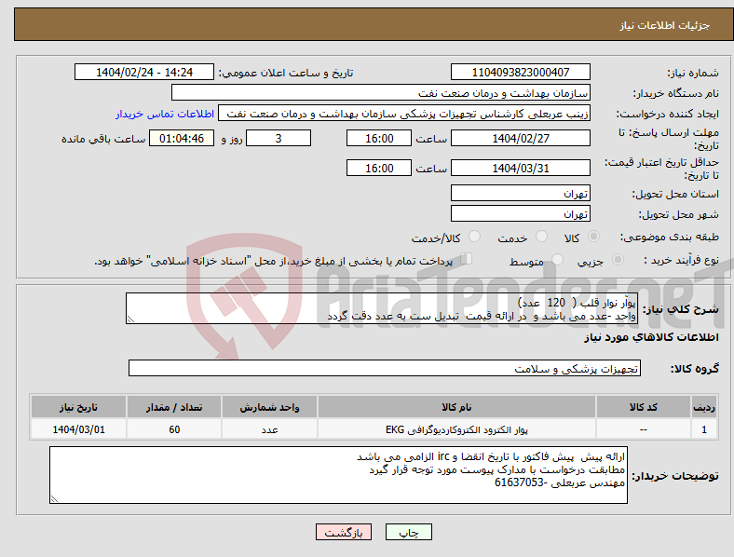Viewport: 734px width, 557px height.
Task: Click the price validity date 1404/03/31
Action: pyautogui.click(x=520, y=168)
